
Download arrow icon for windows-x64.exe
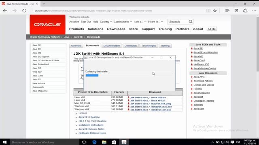pos(129,110)
